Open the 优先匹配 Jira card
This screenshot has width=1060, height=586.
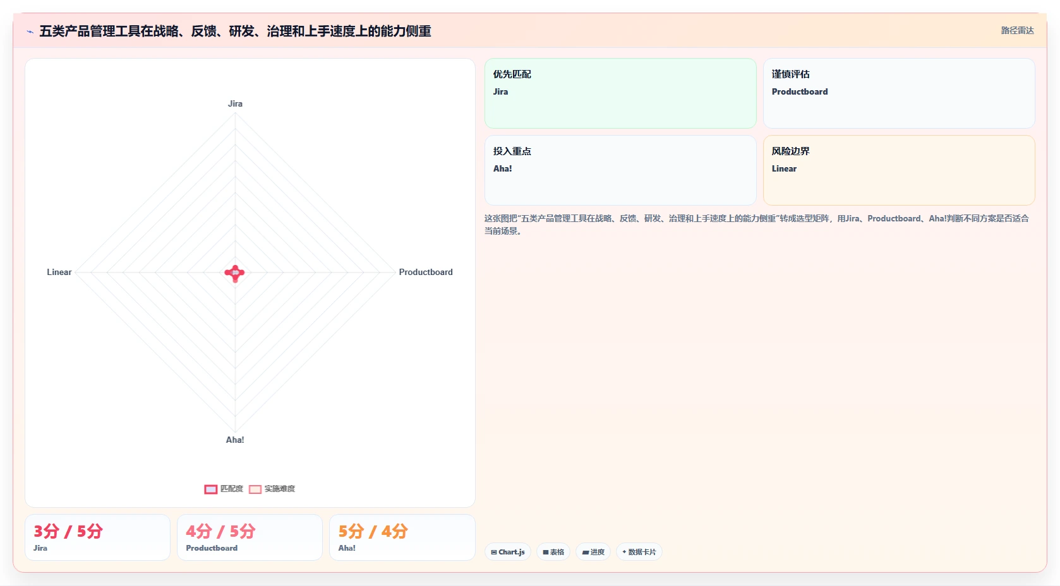click(620, 93)
